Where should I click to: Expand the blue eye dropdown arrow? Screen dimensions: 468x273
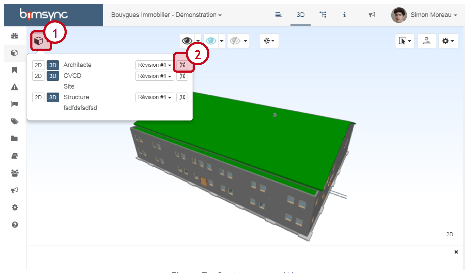[222, 41]
